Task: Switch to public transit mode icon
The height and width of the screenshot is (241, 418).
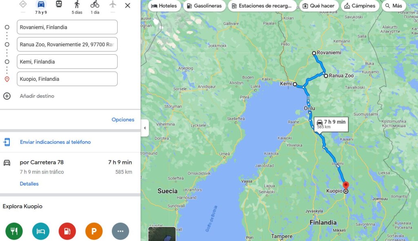Action: point(59,4)
